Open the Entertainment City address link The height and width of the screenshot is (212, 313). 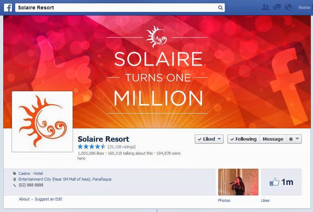(x=65, y=179)
